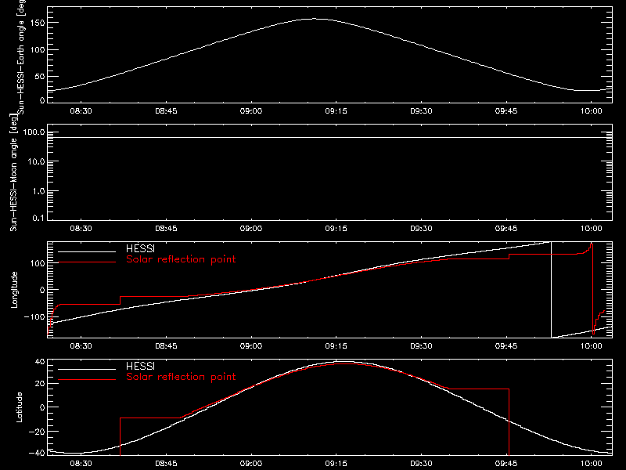
Task: Click 10:00 under the Latitude plot
Action: 592,463
